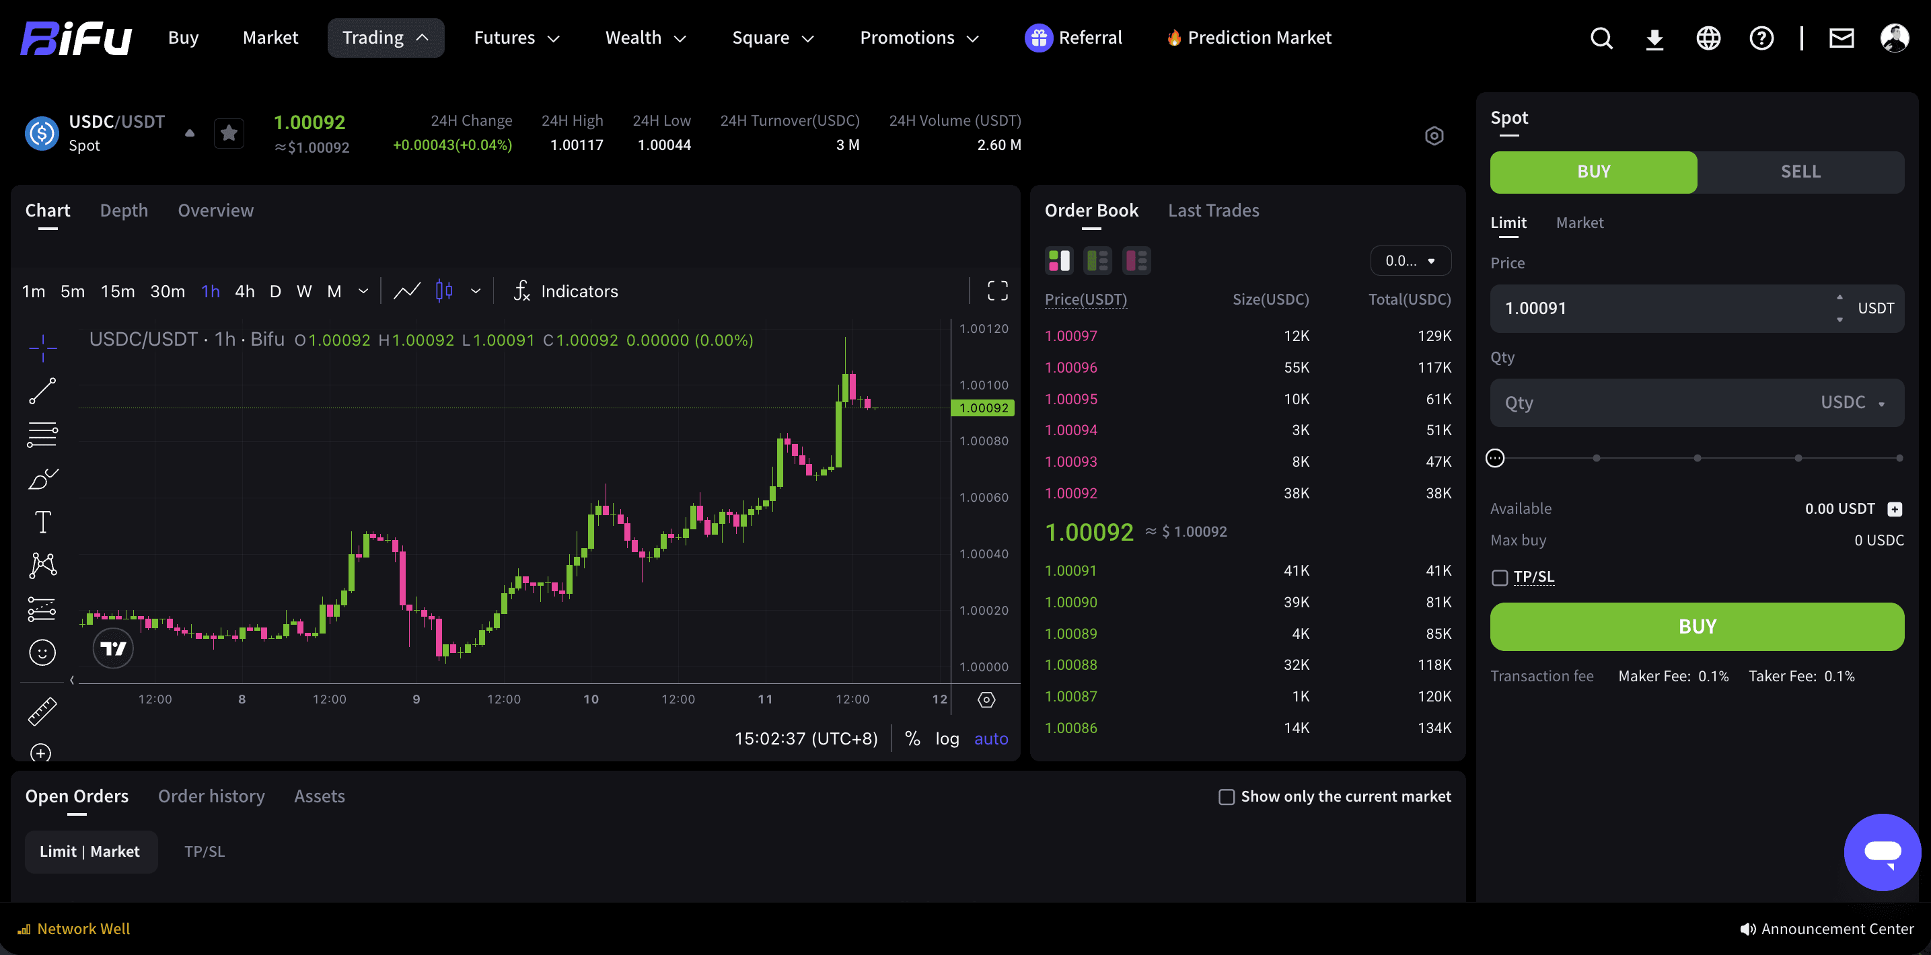Image resolution: width=1931 pixels, height=955 pixels.
Task: Select candlestick chart type icon
Action: pos(444,291)
